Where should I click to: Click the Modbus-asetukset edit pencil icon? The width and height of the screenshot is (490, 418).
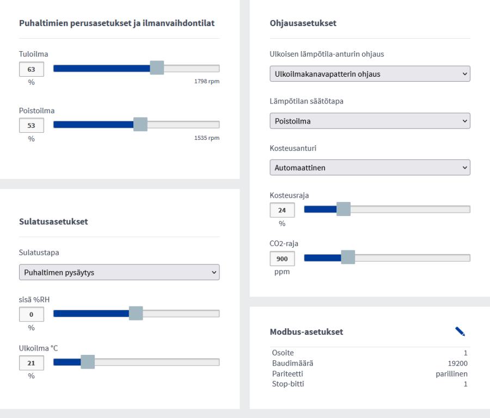(x=460, y=331)
